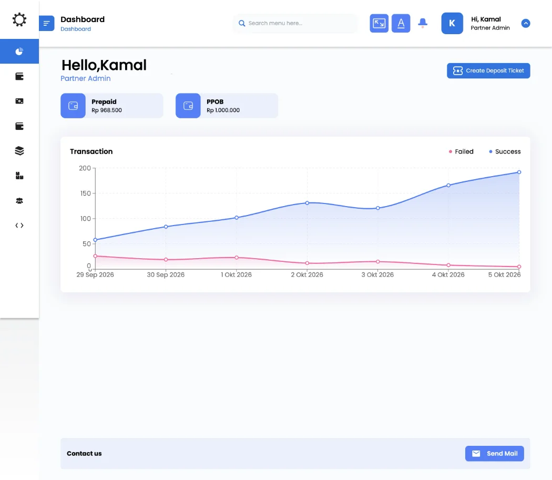This screenshot has height=480, width=552.
Task: Select the Success data point at 4 Okt 2026
Action: (x=448, y=185)
